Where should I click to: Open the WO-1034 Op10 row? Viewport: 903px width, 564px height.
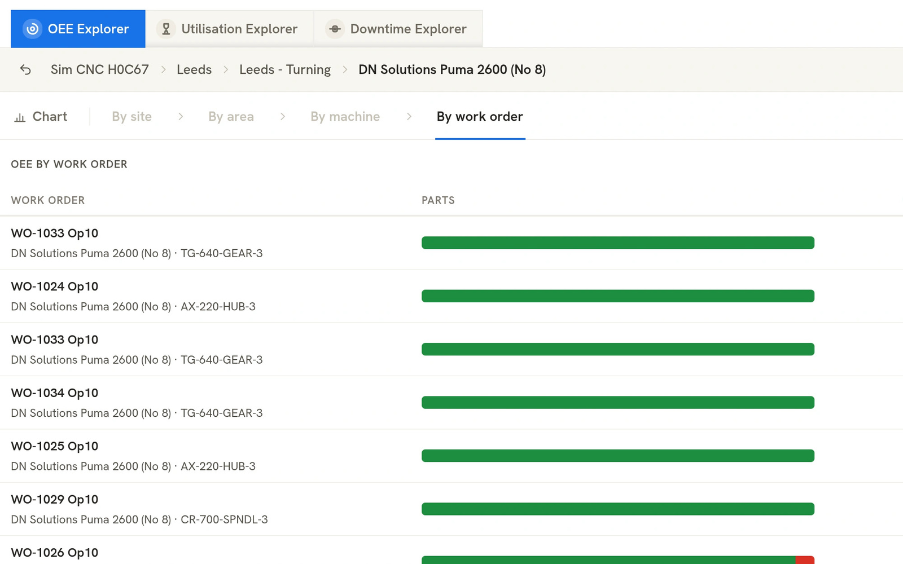(451, 403)
